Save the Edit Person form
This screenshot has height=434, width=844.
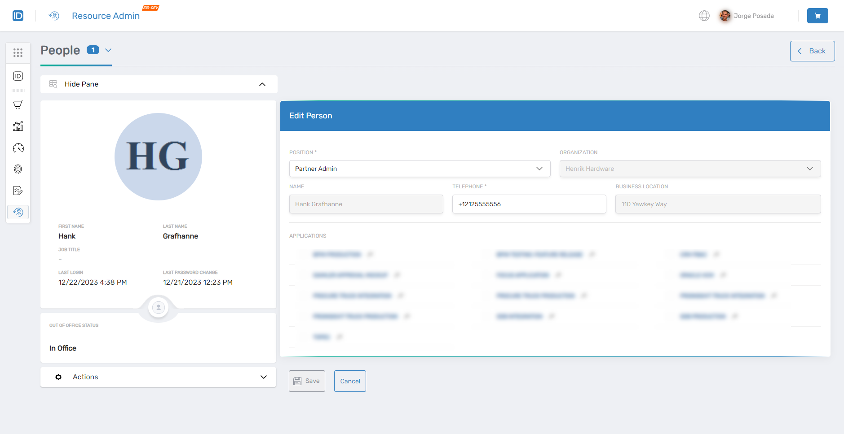[307, 381]
